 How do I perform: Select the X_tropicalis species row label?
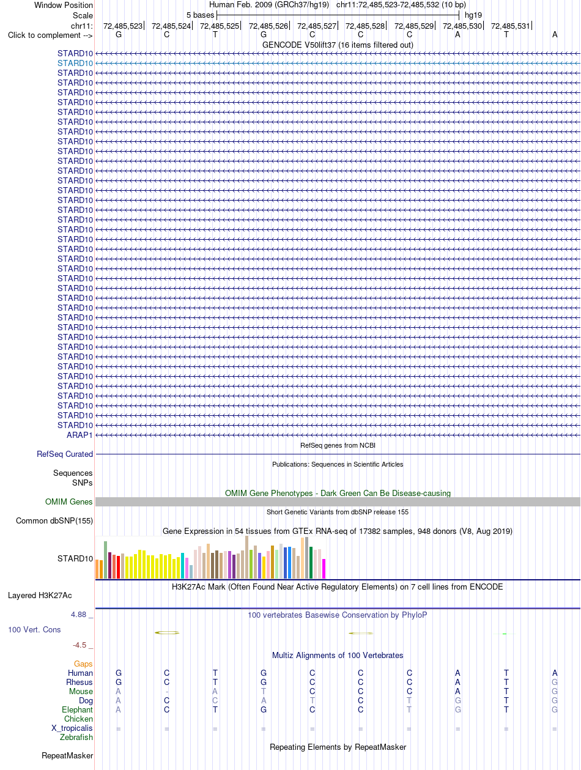(x=72, y=728)
